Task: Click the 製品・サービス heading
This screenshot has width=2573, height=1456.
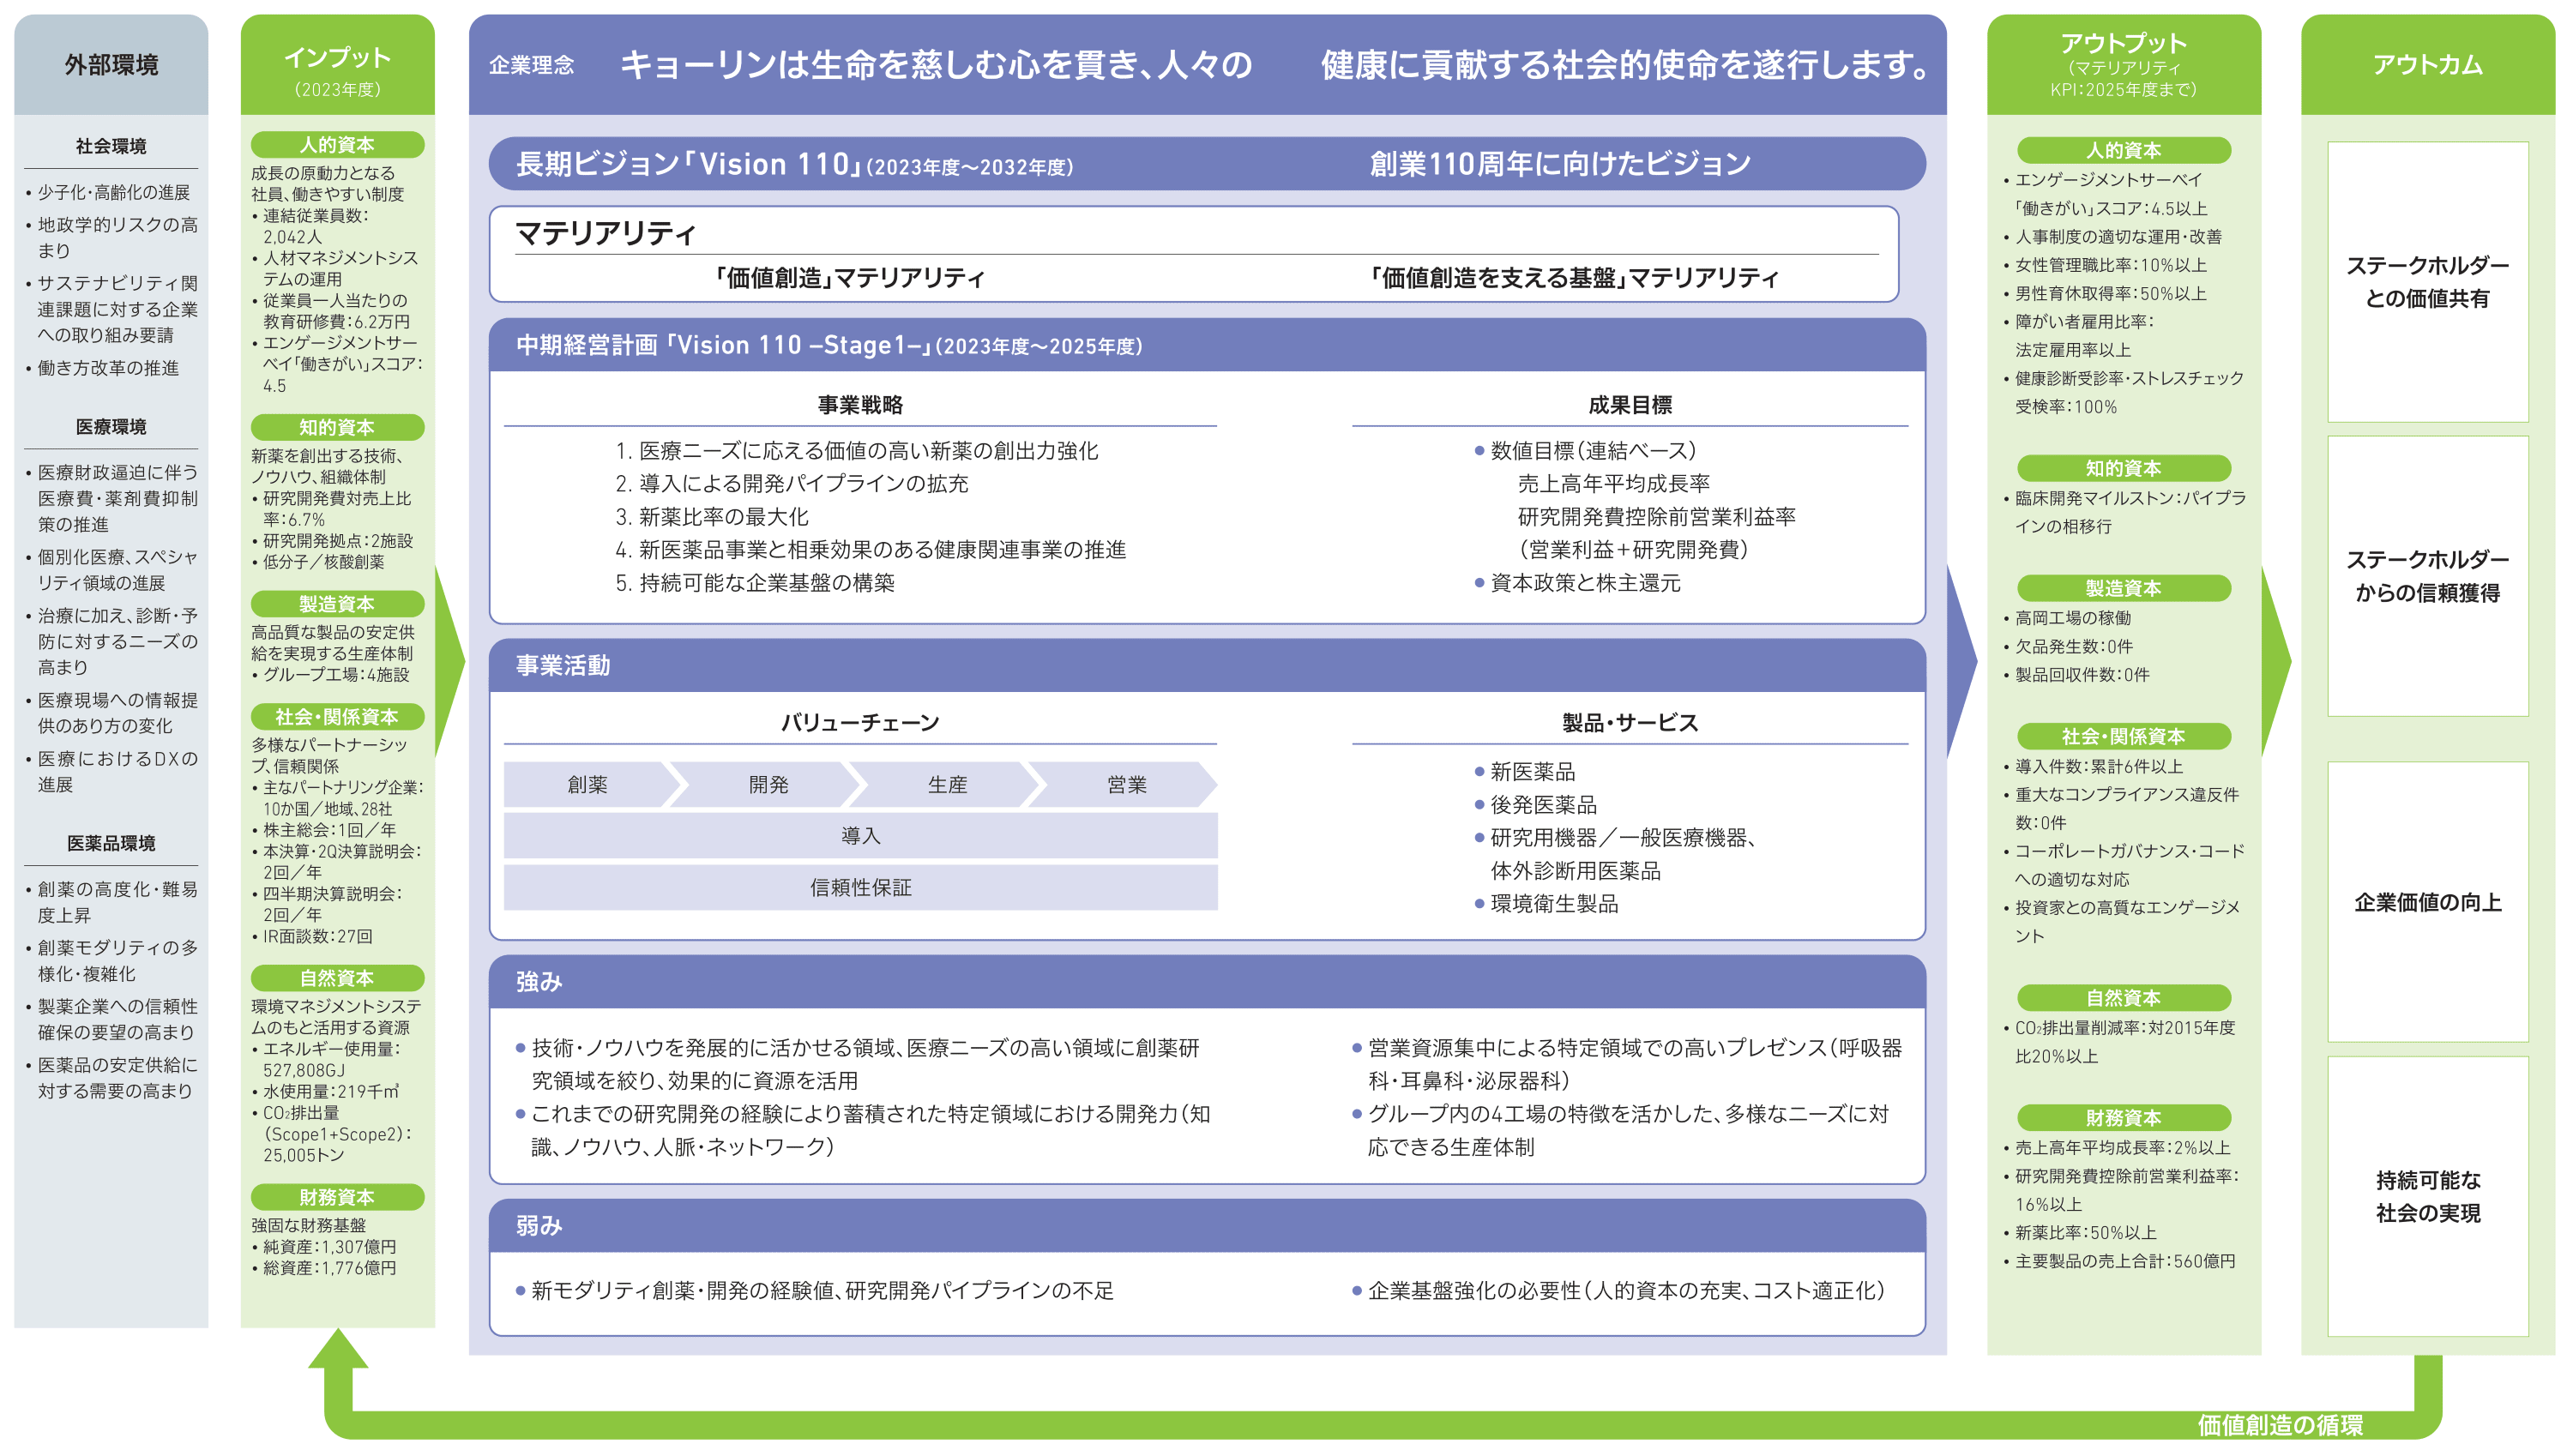Action: coord(1630,723)
